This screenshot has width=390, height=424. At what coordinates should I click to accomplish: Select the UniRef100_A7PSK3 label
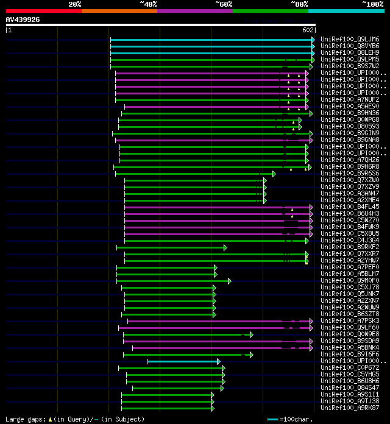pos(350,320)
